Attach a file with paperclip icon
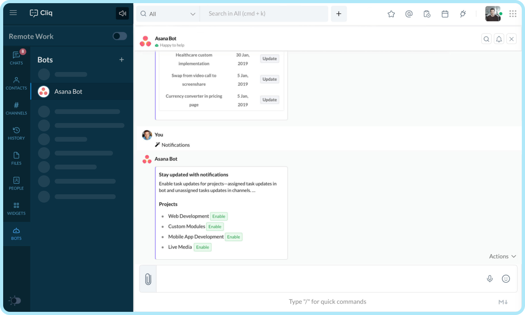This screenshot has width=525, height=315. (x=148, y=279)
